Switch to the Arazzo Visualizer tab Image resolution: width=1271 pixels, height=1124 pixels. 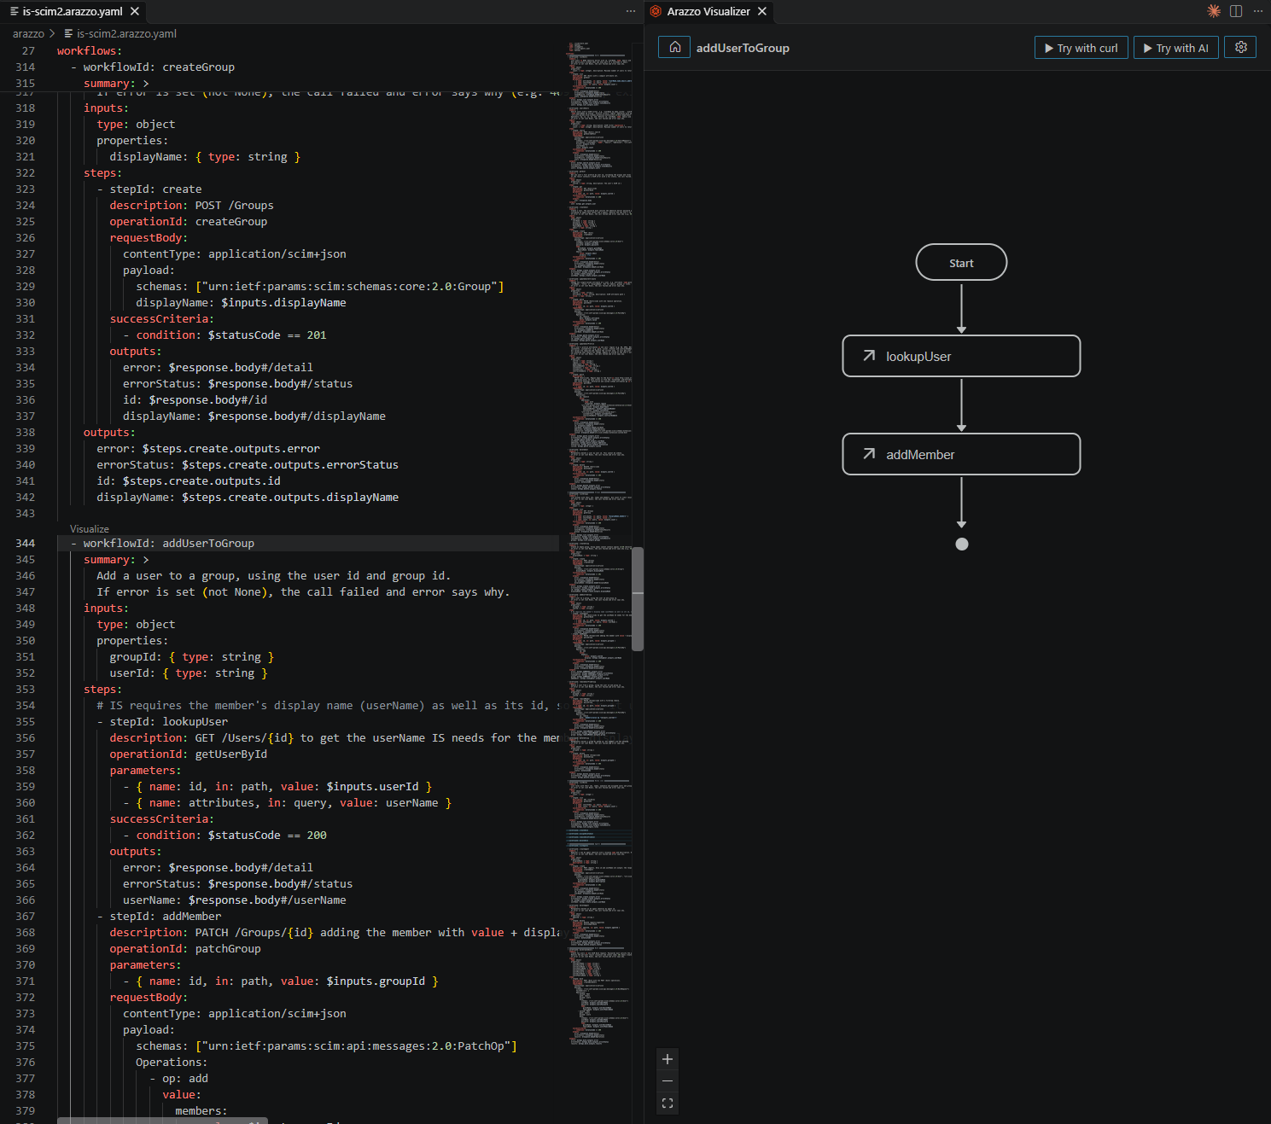[x=708, y=11]
